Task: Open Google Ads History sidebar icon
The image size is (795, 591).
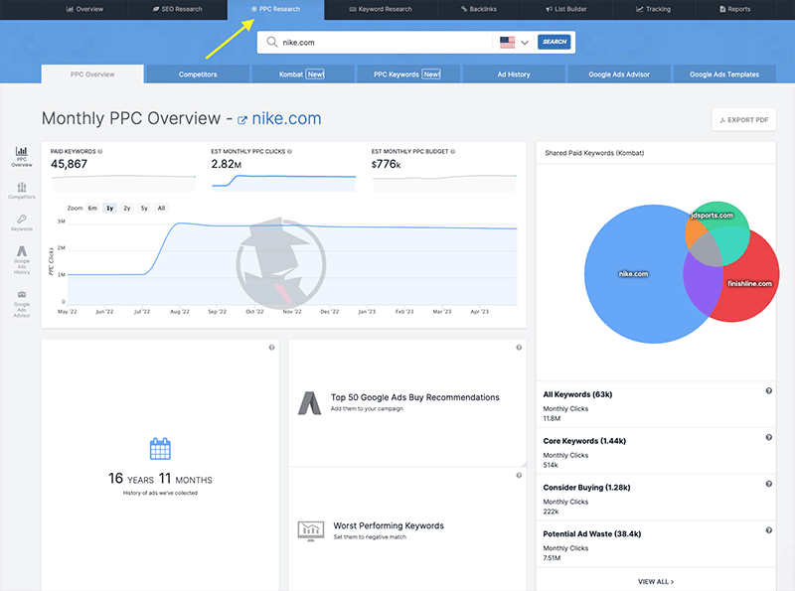Action: coord(21,259)
